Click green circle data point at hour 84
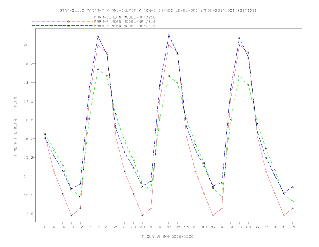The height and width of the screenshot is (247, 319). [x=292, y=201]
